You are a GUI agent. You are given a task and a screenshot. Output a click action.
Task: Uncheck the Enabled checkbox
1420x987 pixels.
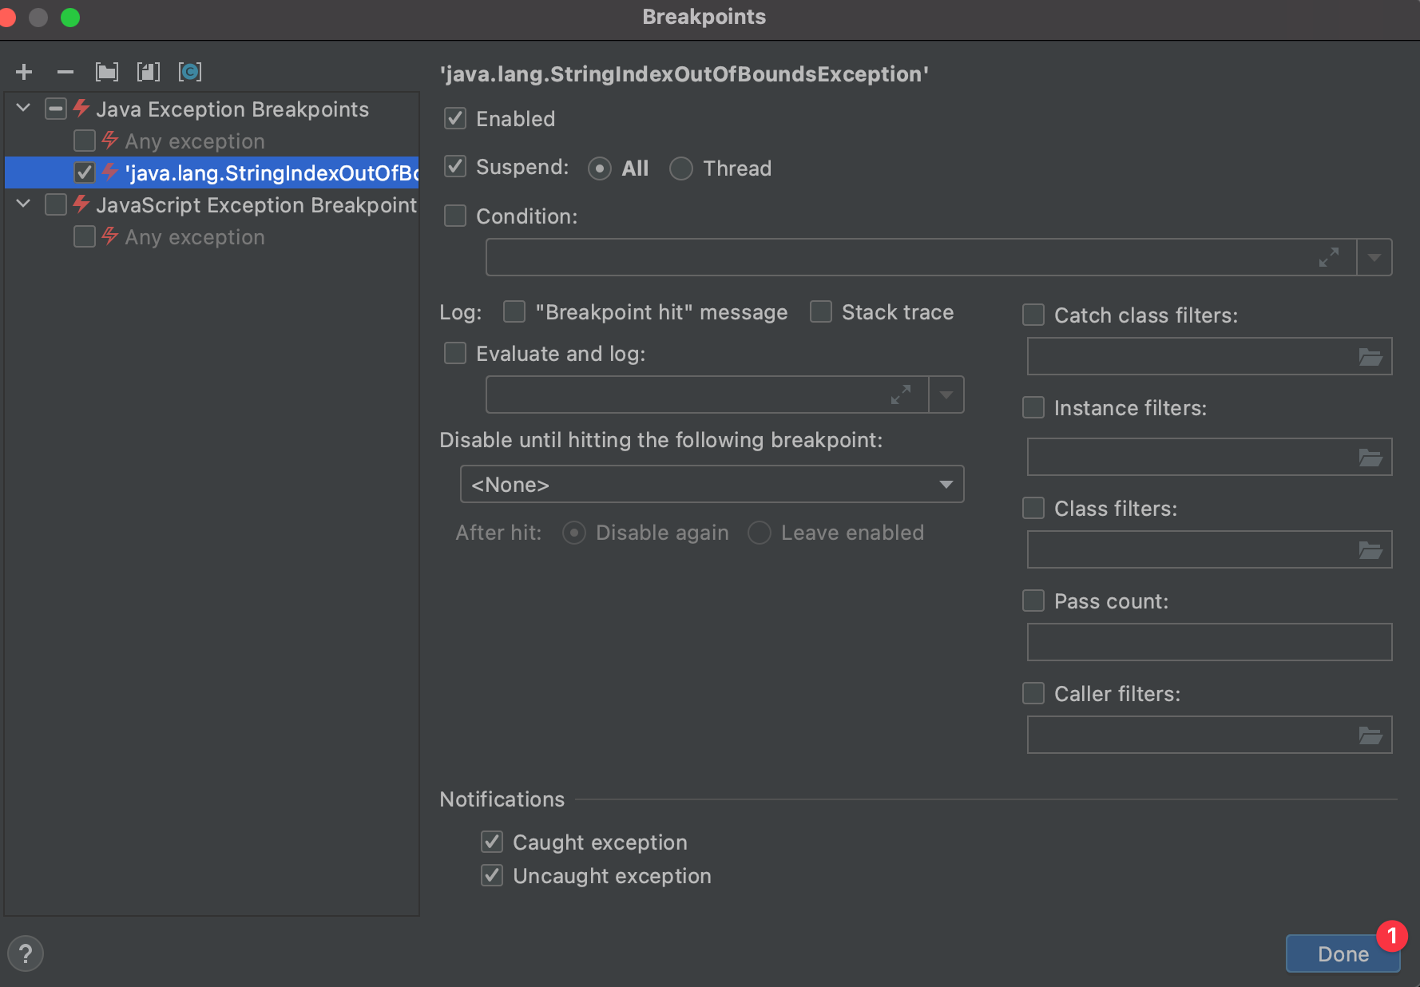tap(455, 119)
